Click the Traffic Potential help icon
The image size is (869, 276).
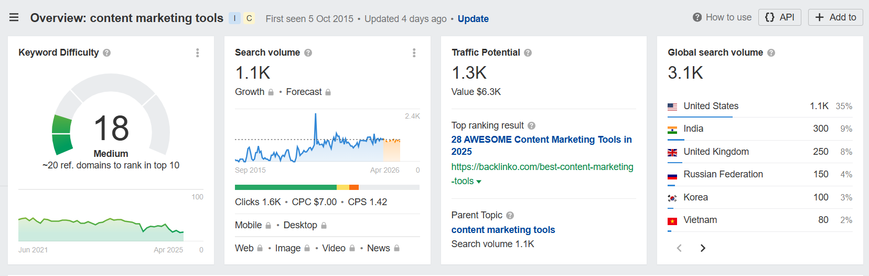tap(528, 52)
